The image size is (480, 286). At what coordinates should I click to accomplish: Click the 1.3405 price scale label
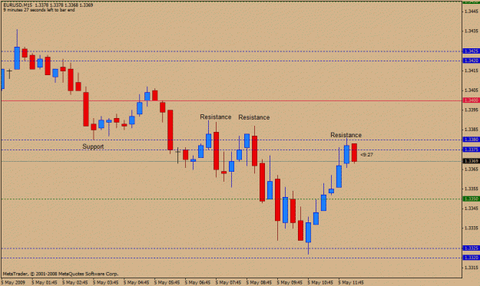pos(472,90)
